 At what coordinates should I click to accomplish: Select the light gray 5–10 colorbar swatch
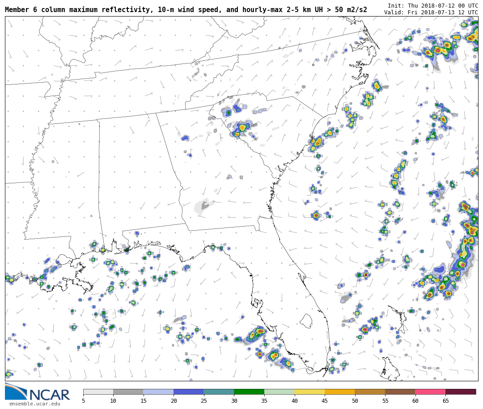click(x=98, y=392)
